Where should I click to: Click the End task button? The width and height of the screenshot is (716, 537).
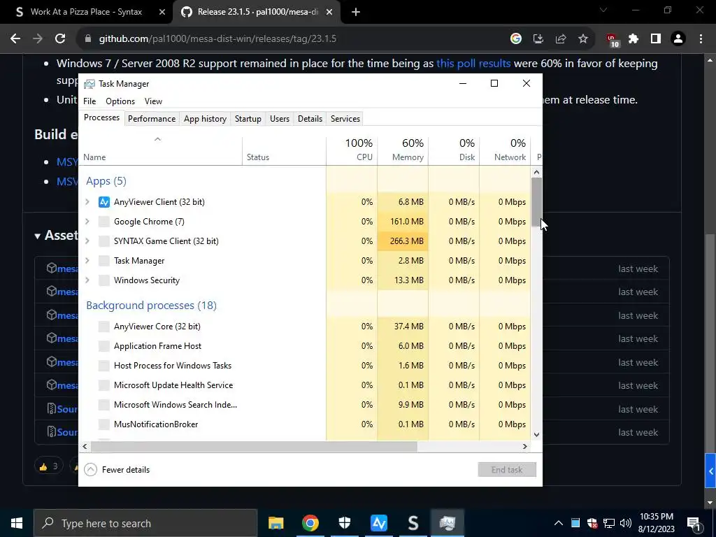(507, 469)
